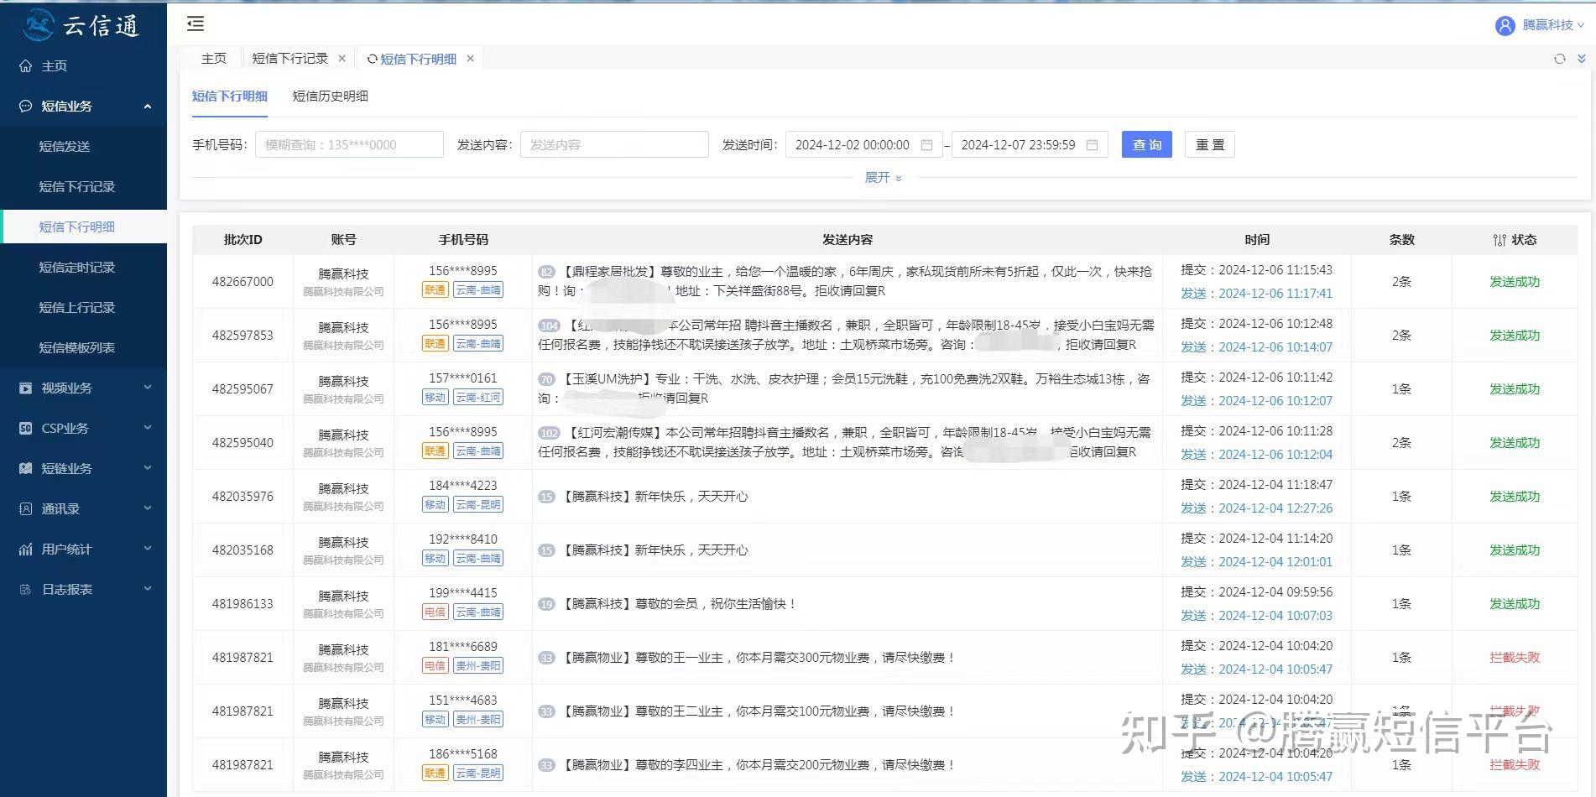Click the 联通 carrier tag in row 482667000
The image size is (1596, 797).
(x=435, y=290)
